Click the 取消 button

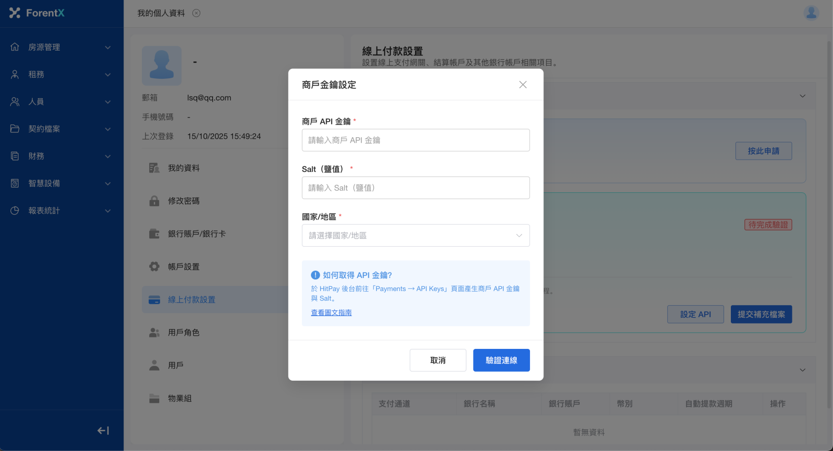point(438,360)
